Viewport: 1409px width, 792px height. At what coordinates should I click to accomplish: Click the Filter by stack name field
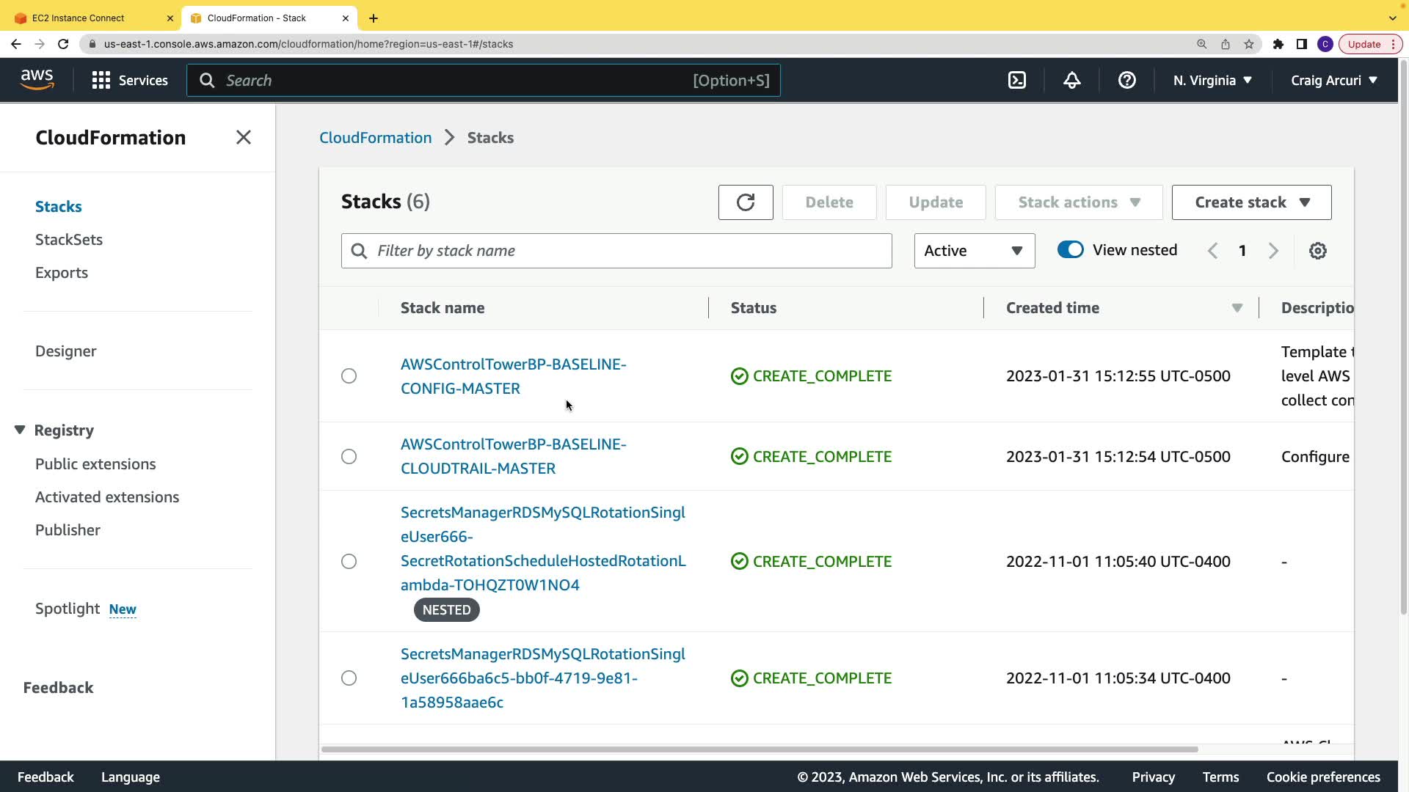[x=616, y=251]
